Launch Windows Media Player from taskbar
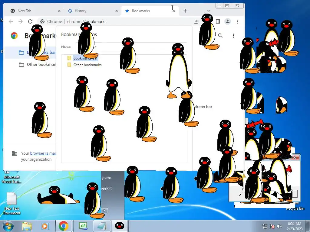This screenshot has width=310, height=232. click(45, 226)
